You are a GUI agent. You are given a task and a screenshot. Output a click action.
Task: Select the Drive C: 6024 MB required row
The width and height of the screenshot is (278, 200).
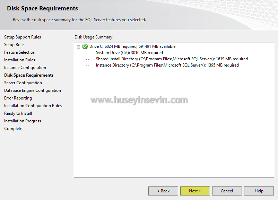click(132, 46)
